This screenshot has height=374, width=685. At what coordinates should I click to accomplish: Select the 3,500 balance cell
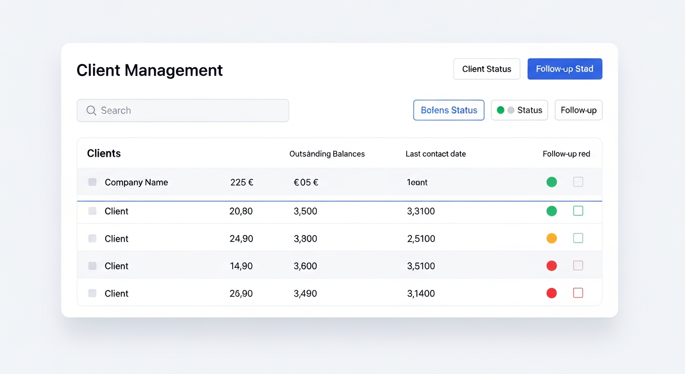click(306, 211)
